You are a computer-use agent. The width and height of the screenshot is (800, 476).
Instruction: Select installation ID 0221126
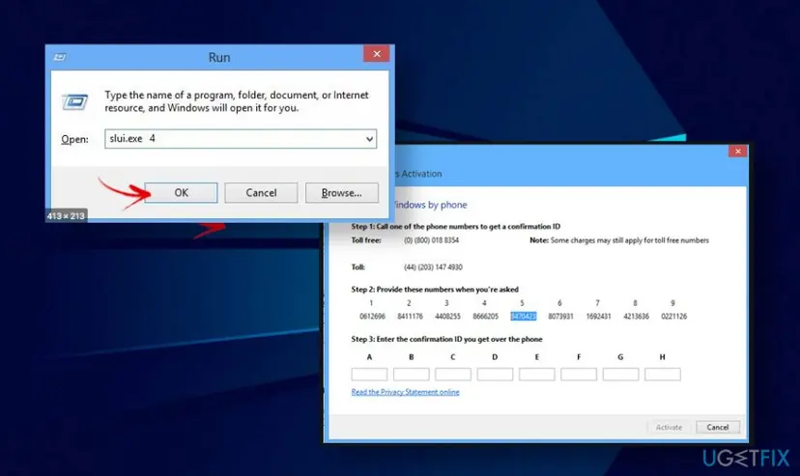coord(674,316)
